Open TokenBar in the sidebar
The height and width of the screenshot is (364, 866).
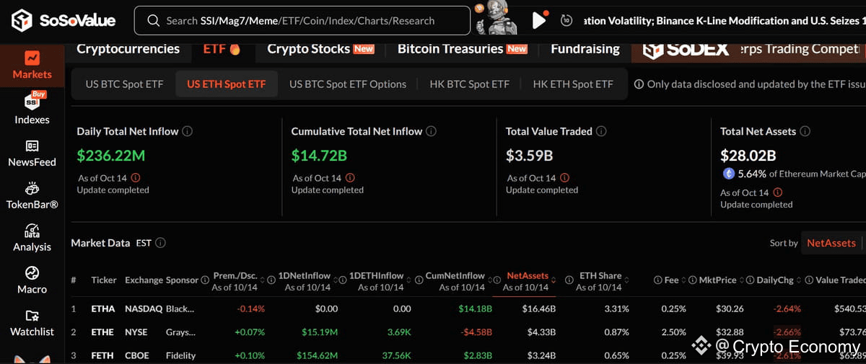(x=32, y=196)
